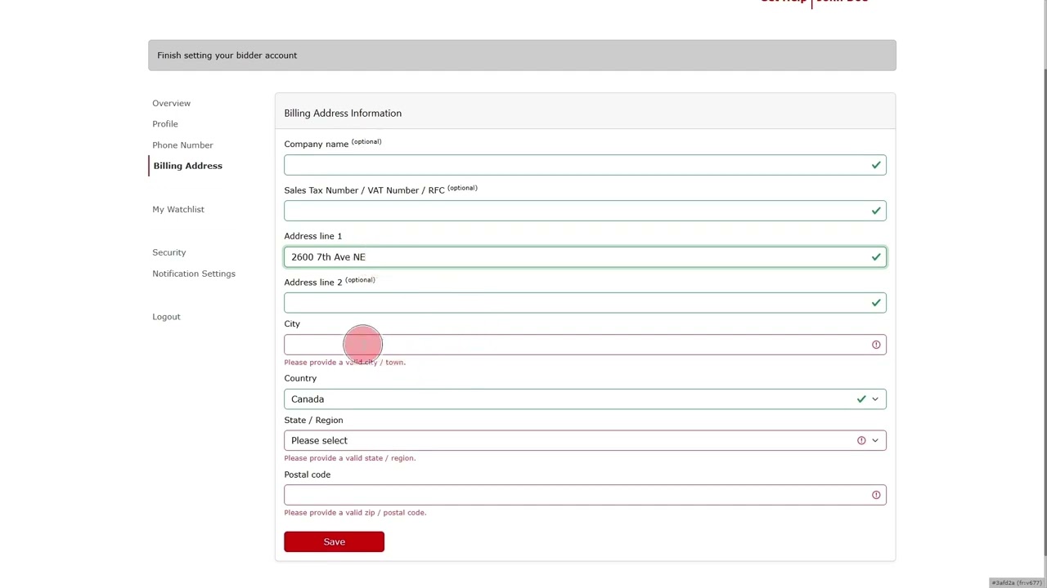Click the State / Region error icon
Screen dimensions: 1047x588
(x=861, y=440)
